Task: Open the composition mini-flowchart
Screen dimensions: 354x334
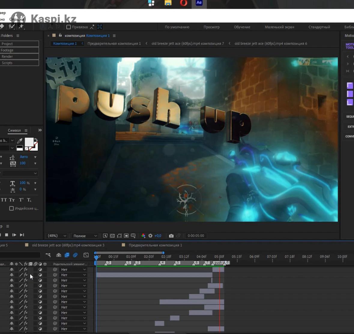Action: click(48, 255)
